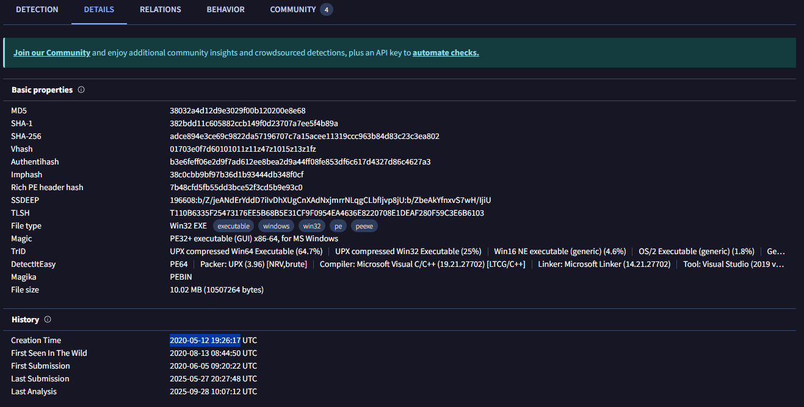Image resolution: width=804 pixels, height=407 pixels.
Task: Click the SHA-256 hash value
Action: [x=305, y=136]
